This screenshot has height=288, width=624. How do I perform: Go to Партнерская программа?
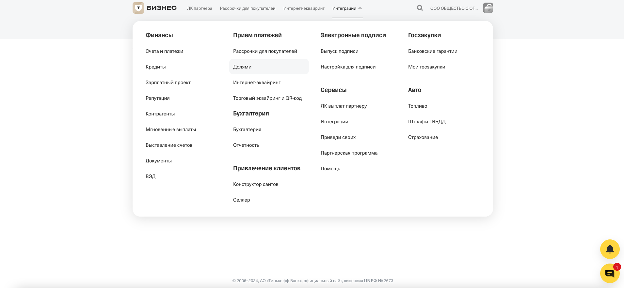click(x=349, y=153)
